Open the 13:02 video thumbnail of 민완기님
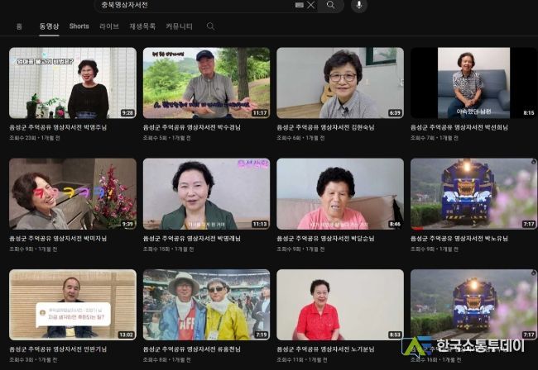 pos(72,304)
